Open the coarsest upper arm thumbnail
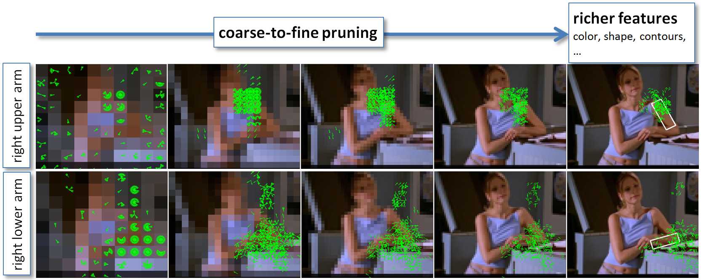 coord(101,116)
